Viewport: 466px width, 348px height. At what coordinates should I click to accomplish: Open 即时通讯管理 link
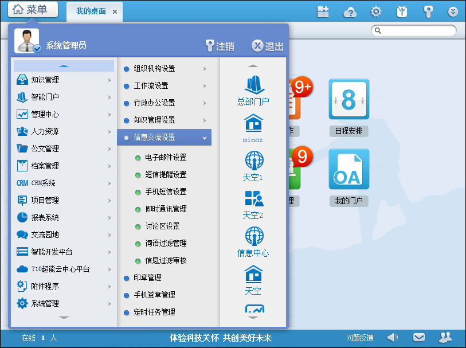coord(166,209)
